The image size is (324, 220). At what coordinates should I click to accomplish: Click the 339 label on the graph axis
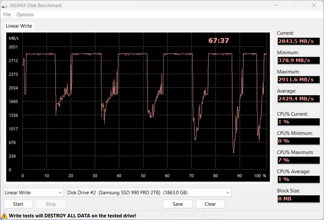tap(12, 156)
